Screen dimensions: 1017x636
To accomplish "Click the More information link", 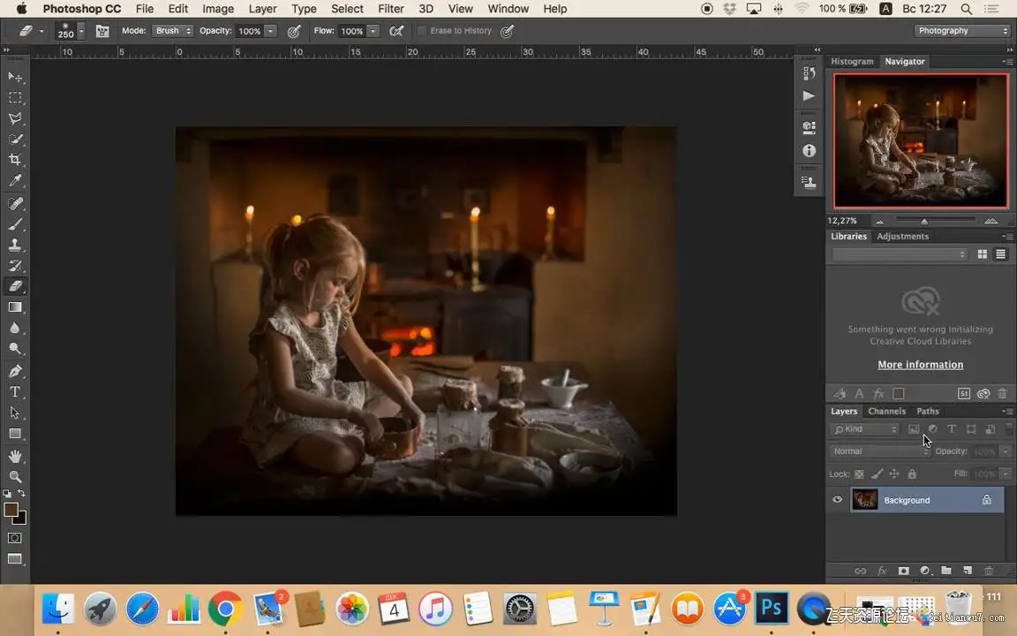I will coord(920,365).
